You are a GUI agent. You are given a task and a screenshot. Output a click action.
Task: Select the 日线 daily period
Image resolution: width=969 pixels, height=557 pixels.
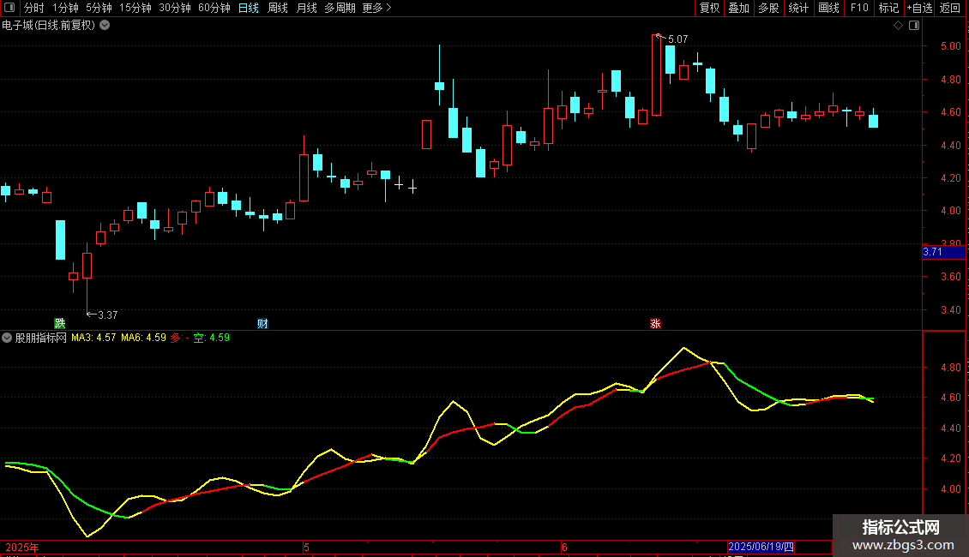click(x=249, y=8)
